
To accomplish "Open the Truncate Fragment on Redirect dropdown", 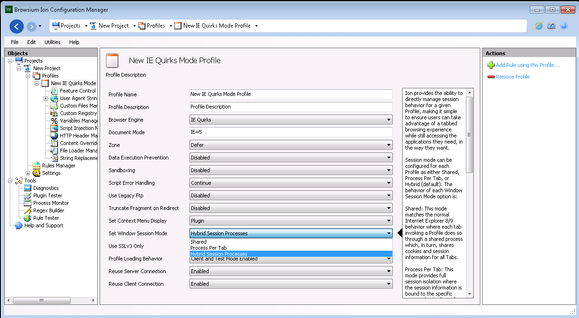I will [291, 208].
